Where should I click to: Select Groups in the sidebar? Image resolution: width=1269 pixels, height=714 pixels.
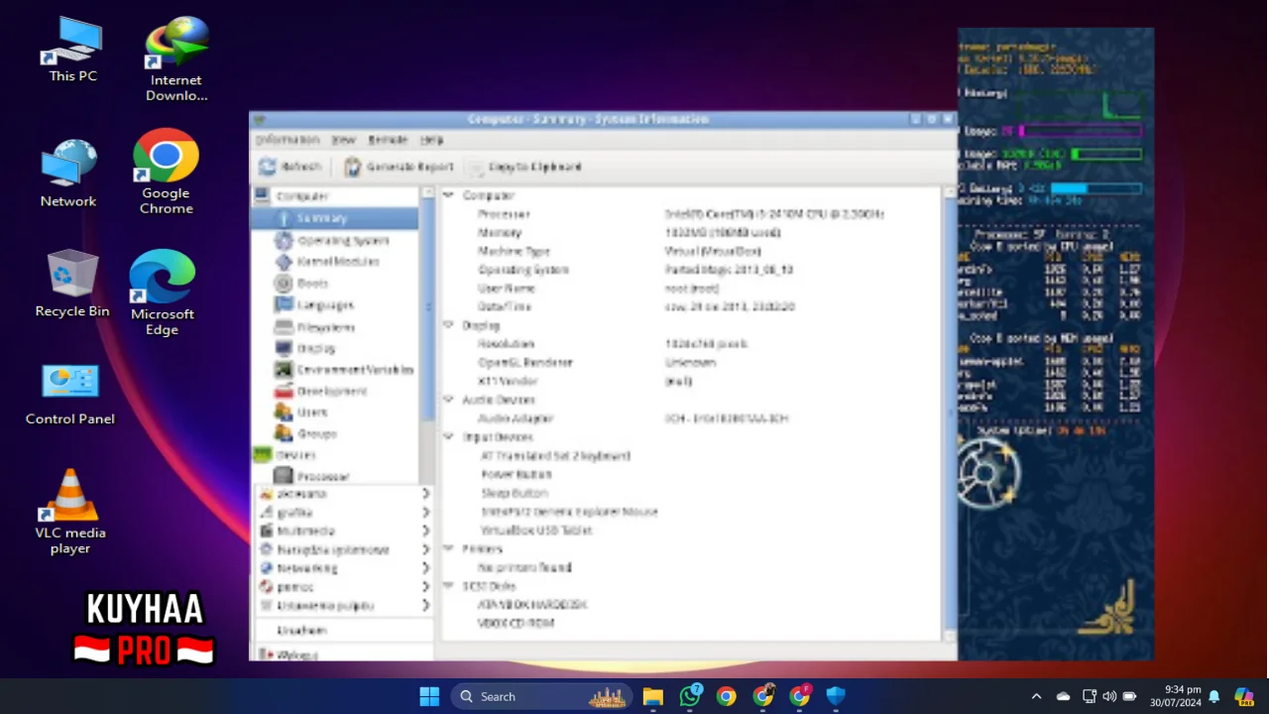[x=306, y=433]
